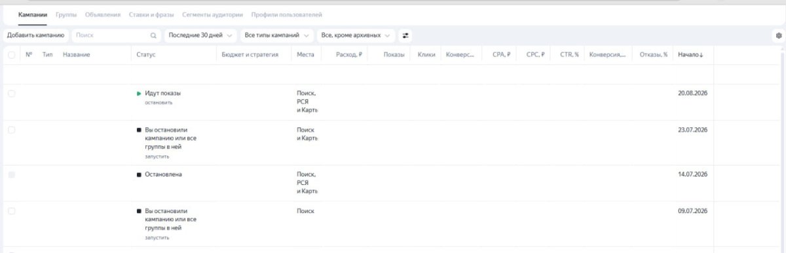786x253 pixels.
Task: Click the date 14.07.2026
Action: click(692, 175)
